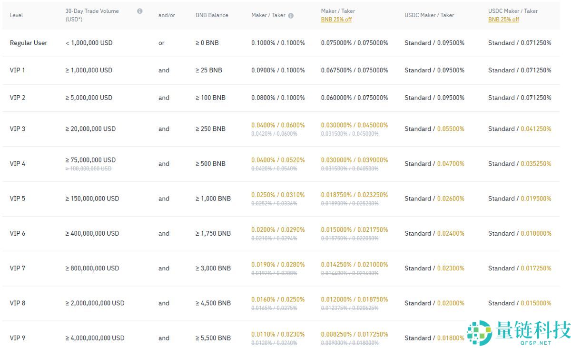Click VIP 3 Standard / 0.05500% USDC cell
This screenshot has width=571, height=348.
[434, 129]
